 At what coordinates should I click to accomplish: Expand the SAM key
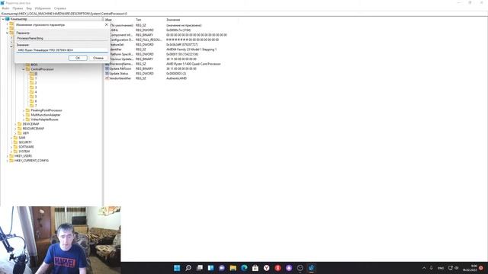pos(11,138)
